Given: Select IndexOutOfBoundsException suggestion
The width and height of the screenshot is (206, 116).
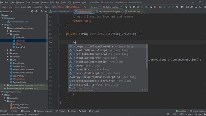Looking at the screenshot, I should [107, 50].
